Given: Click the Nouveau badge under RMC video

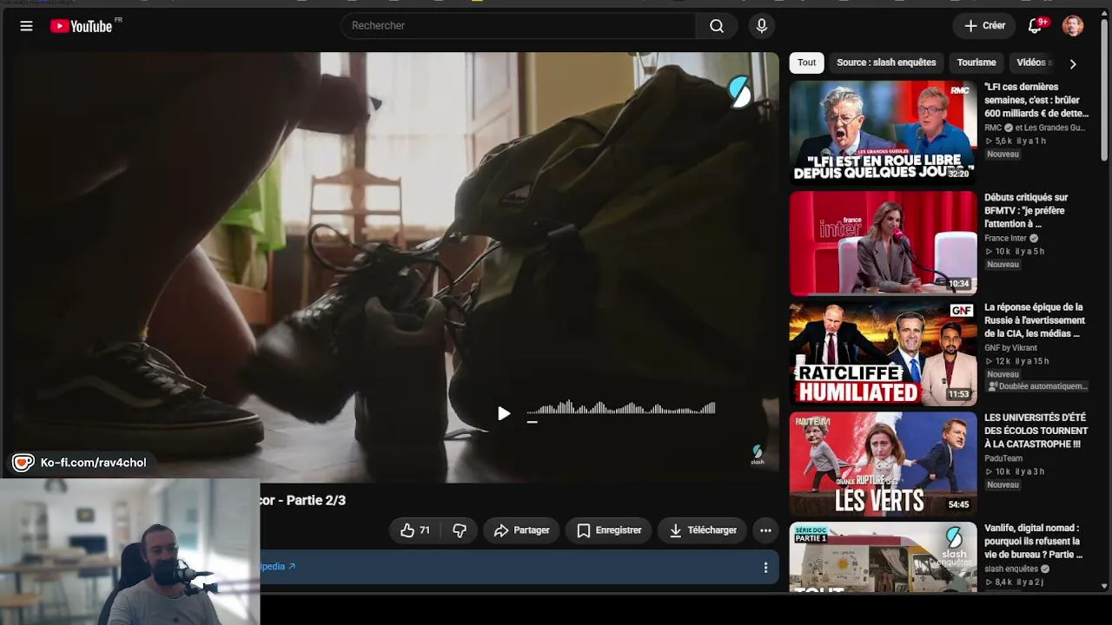Looking at the screenshot, I should click(x=1003, y=155).
